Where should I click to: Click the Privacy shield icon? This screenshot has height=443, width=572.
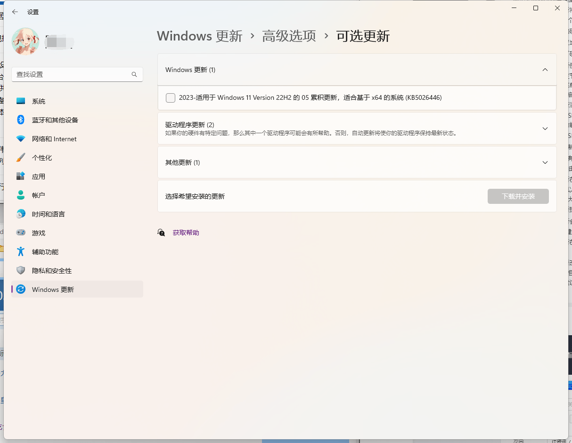(x=21, y=271)
